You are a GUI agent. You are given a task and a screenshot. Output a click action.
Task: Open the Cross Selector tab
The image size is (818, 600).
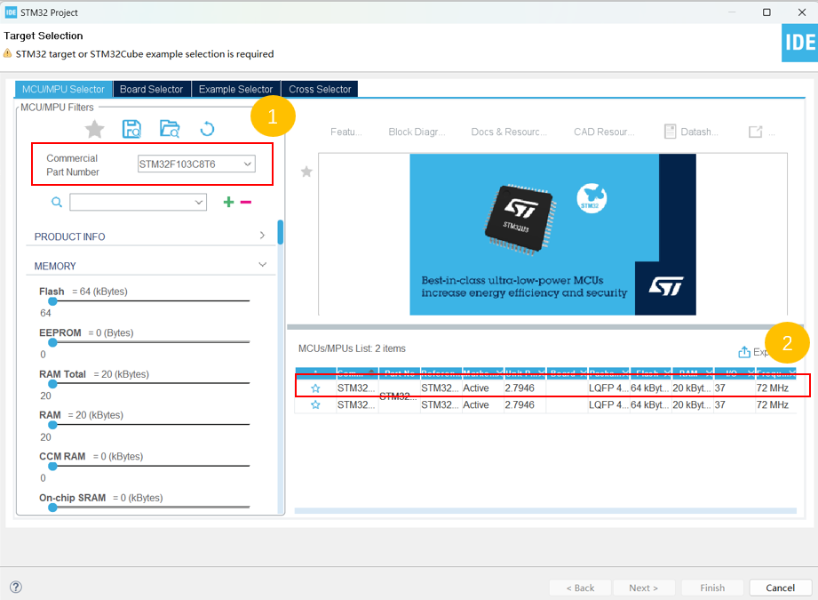pyautogui.click(x=320, y=89)
